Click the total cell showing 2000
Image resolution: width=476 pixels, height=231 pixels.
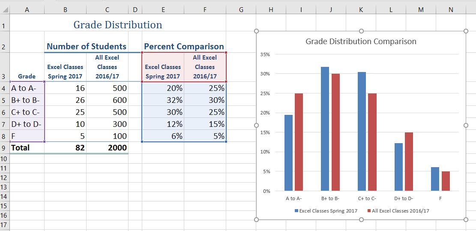(107, 148)
